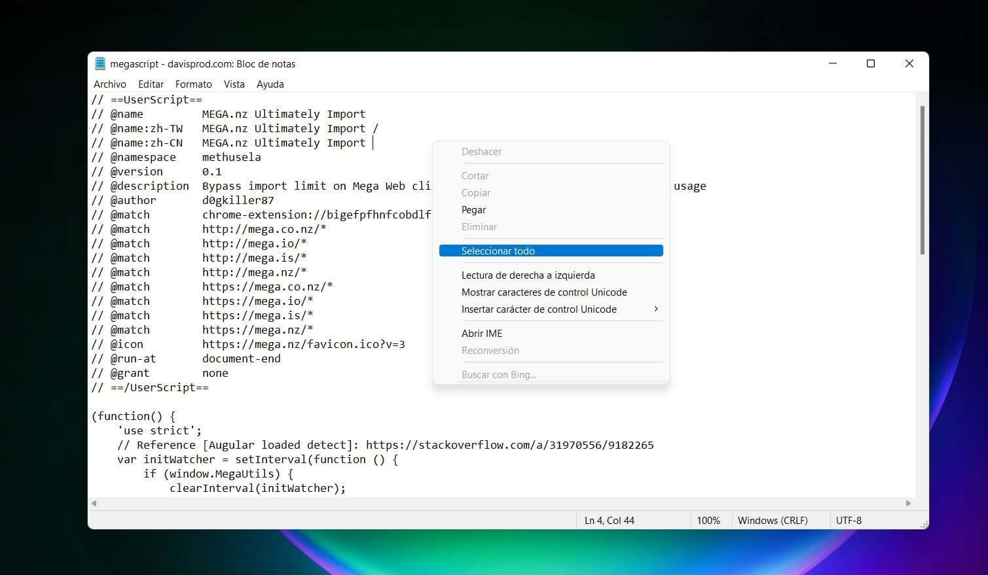Click the Copiar context menu entry
This screenshot has height=575, width=988.
click(x=551, y=193)
